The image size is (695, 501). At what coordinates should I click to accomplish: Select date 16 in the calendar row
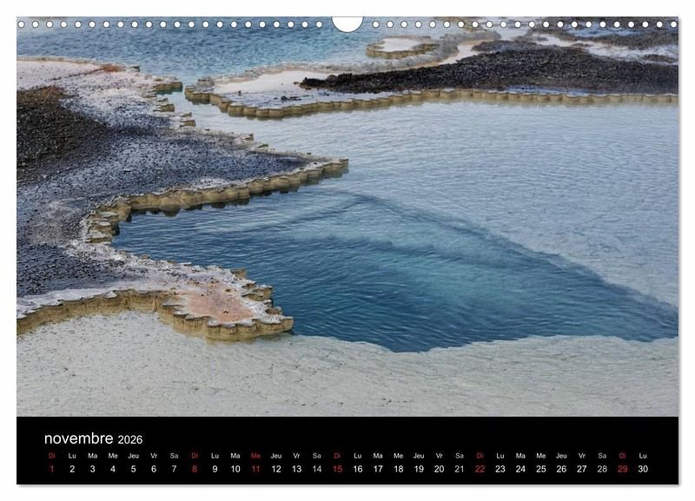click(358, 469)
